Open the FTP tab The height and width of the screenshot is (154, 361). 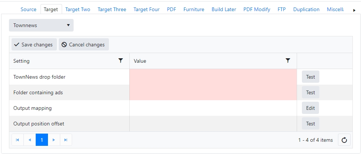coord(281,9)
